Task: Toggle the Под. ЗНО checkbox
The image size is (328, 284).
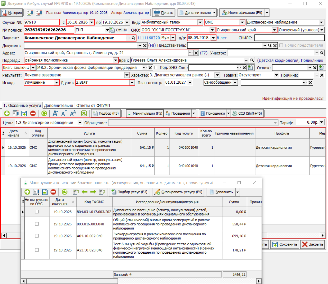Action: pos(156,68)
